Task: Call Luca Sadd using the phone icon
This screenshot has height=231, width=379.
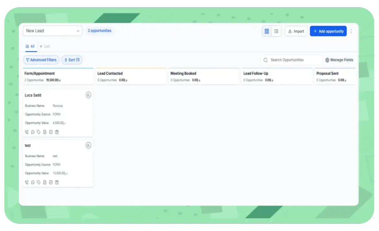Action: point(27,132)
